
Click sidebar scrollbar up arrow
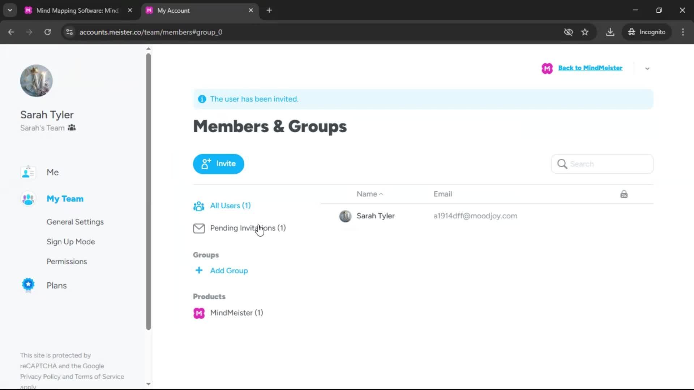(x=148, y=48)
